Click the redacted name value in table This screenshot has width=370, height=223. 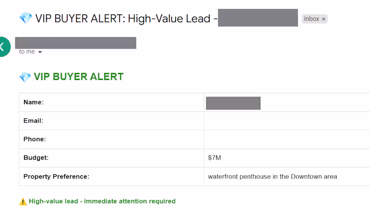point(233,103)
